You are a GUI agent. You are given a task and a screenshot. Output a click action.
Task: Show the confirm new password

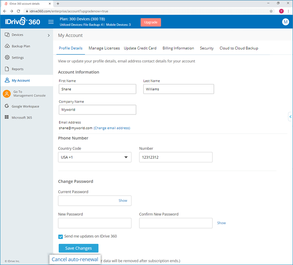[222, 223]
